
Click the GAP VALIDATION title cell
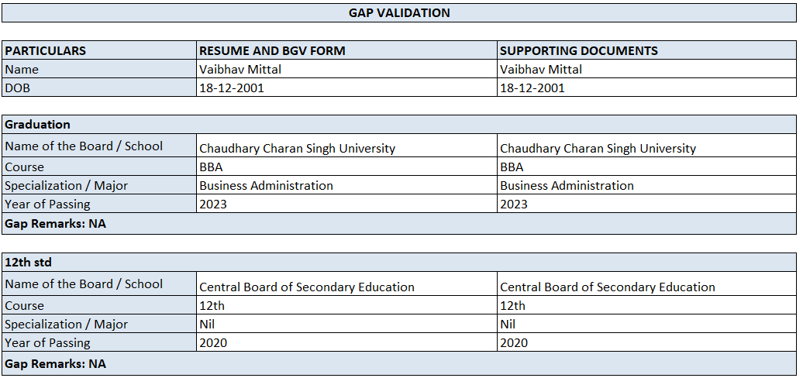[x=399, y=13]
